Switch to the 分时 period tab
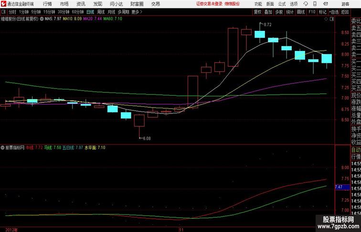Viewport: 361px width, 232px height. pos(12,12)
